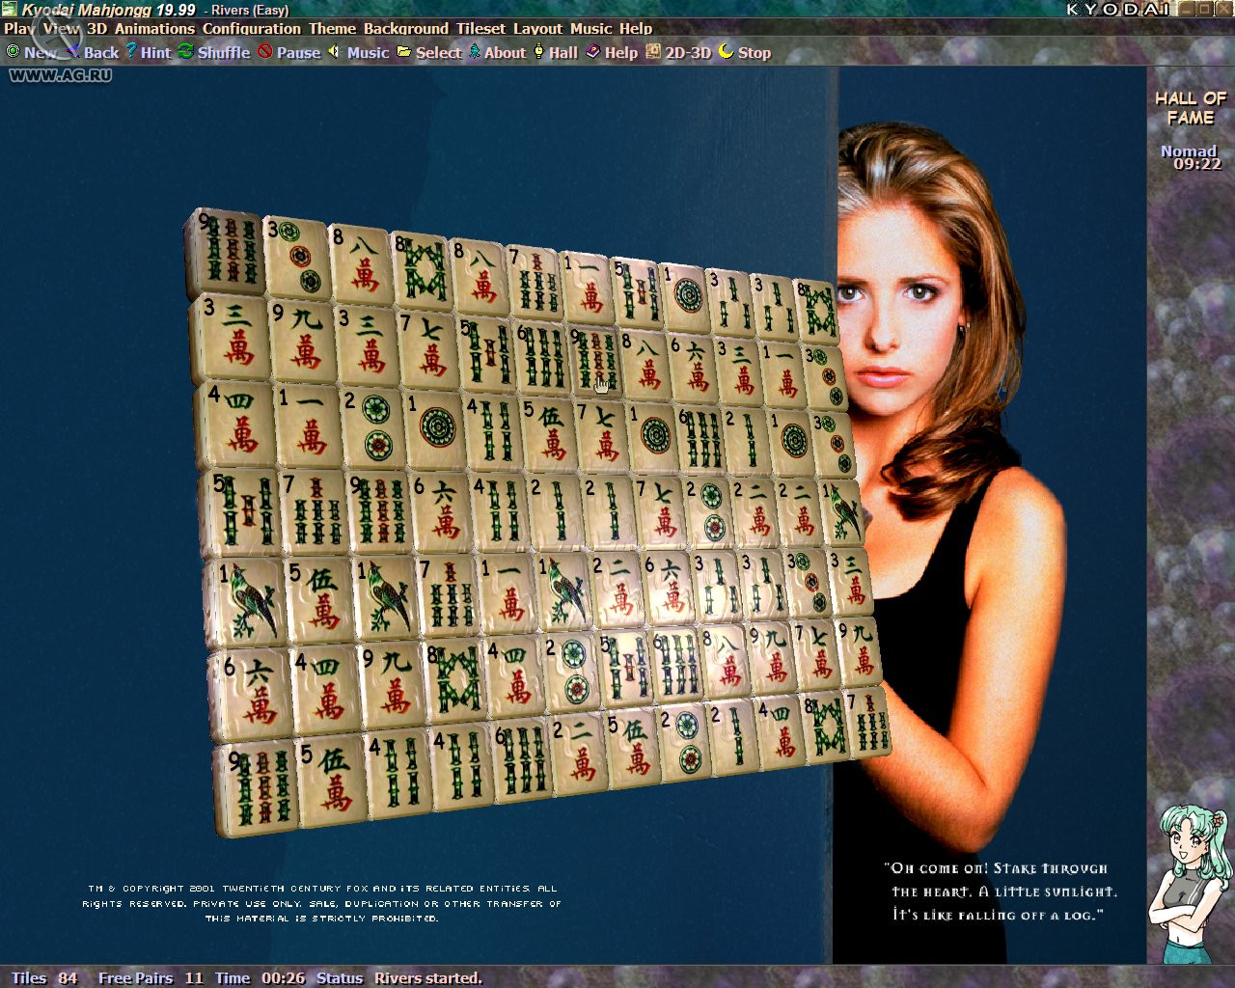This screenshot has height=988, width=1235.
Task: Click the HALL OF FAME heading
Action: [1191, 108]
